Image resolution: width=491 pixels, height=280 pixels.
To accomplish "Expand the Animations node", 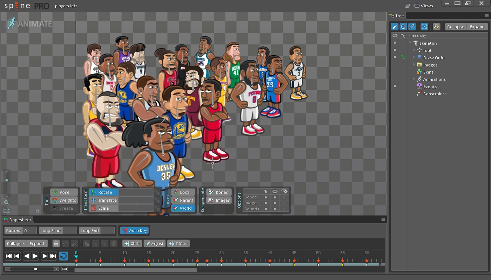I will pyautogui.click(x=414, y=79).
